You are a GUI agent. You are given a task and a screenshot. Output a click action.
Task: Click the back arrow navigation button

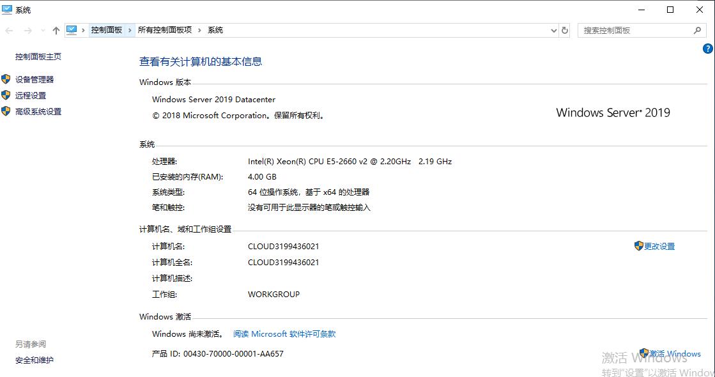(9, 31)
